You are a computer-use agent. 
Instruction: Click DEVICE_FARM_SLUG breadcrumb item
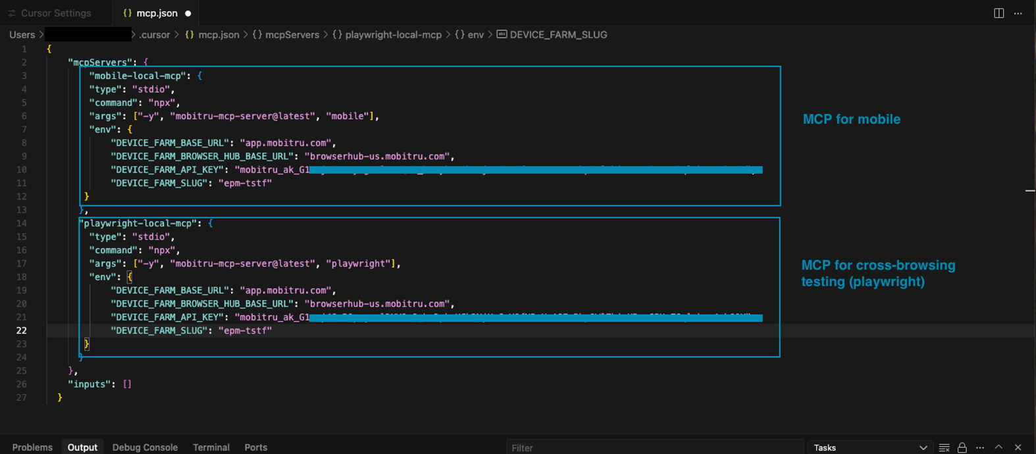[557, 35]
